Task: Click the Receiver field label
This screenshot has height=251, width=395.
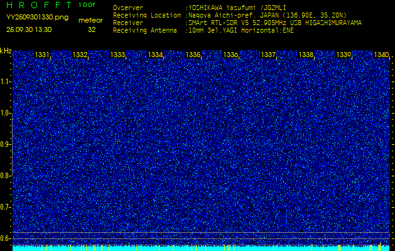Action: [128, 23]
